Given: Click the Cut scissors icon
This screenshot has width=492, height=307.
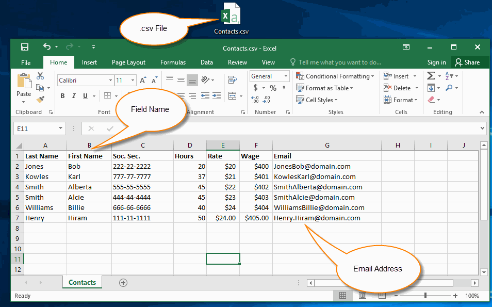Looking at the screenshot, I should pyautogui.click(x=40, y=76).
